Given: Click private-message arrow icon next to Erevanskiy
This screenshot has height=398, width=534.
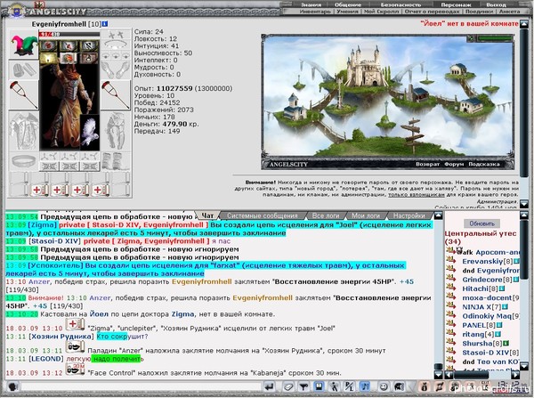Looking at the screenshot, I should (x=451, y=261).
